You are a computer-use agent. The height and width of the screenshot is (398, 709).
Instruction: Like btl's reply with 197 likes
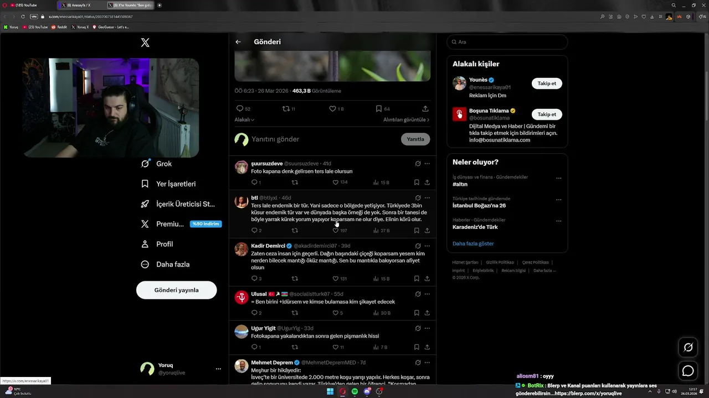pos(340,231)
